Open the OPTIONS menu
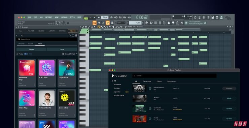The image size is (249, 128). [64, 17]
